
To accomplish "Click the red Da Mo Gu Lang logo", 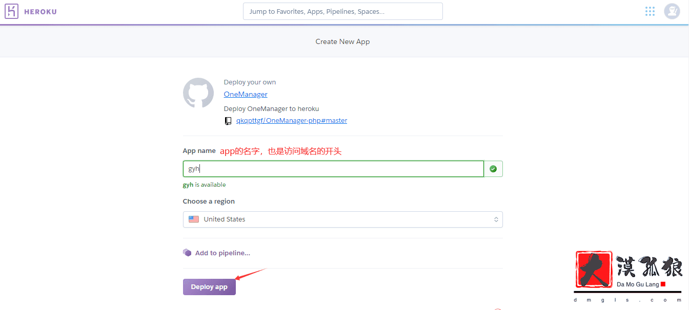I will pos(594,269).
